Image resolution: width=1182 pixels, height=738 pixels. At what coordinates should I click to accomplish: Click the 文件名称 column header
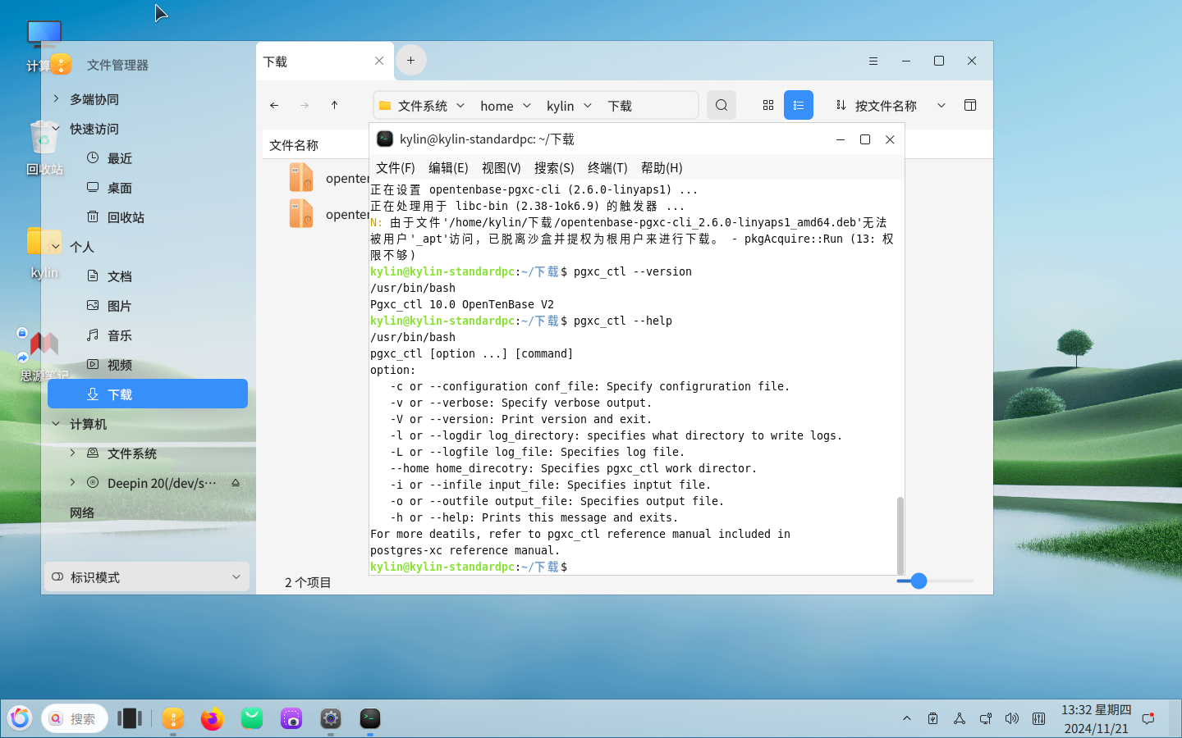pos(294,145)
